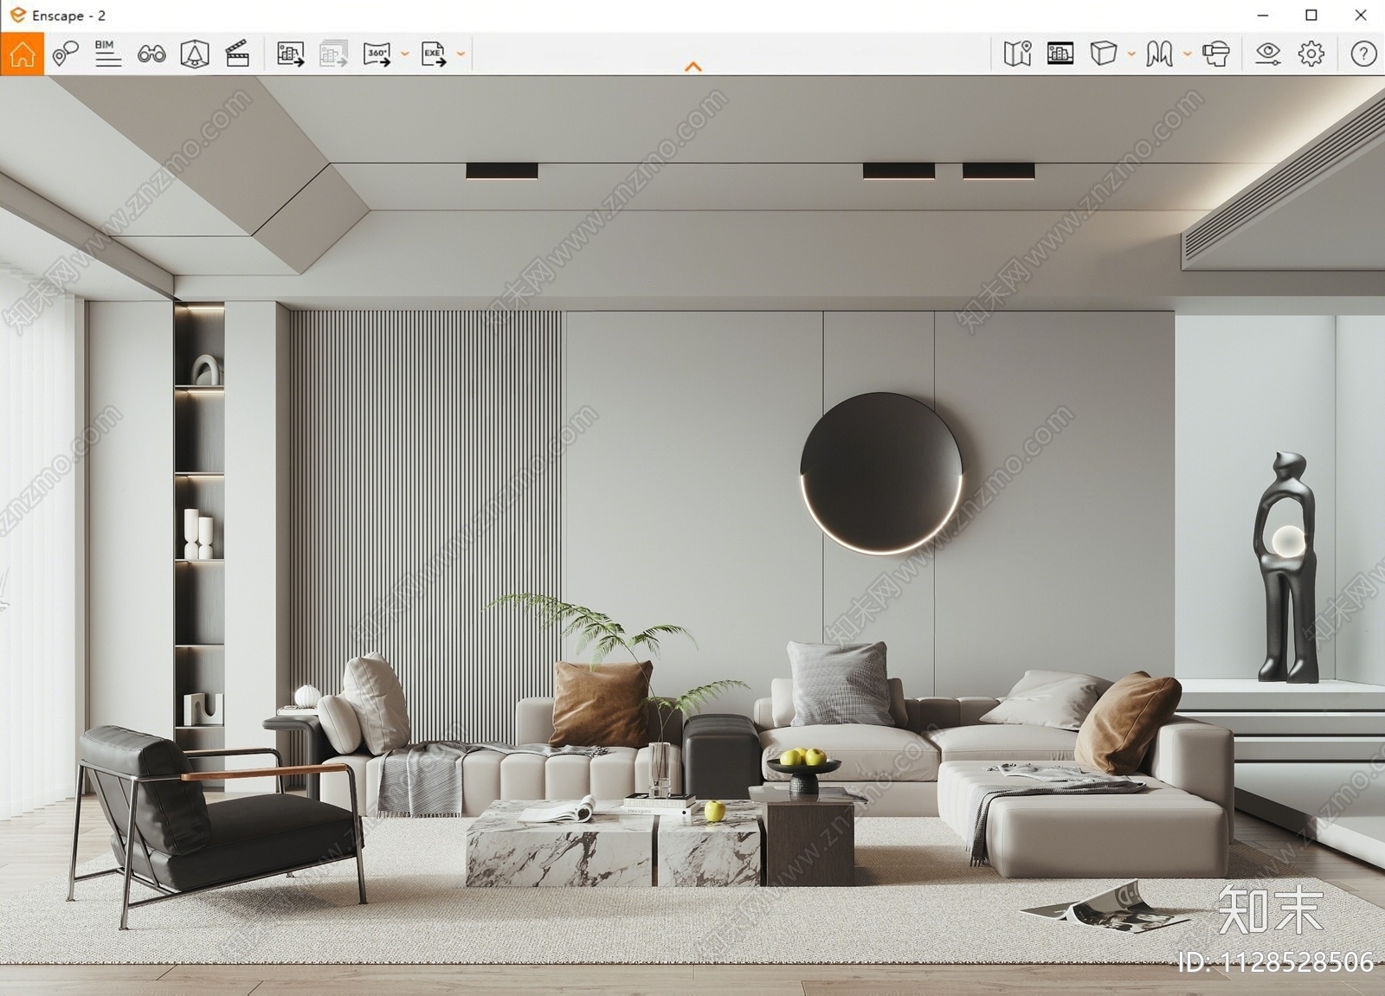The width and height of the screenshot is (1385, 996).
Task: Open the panorama export options dropdown arrow
Action: pos(404,54)
